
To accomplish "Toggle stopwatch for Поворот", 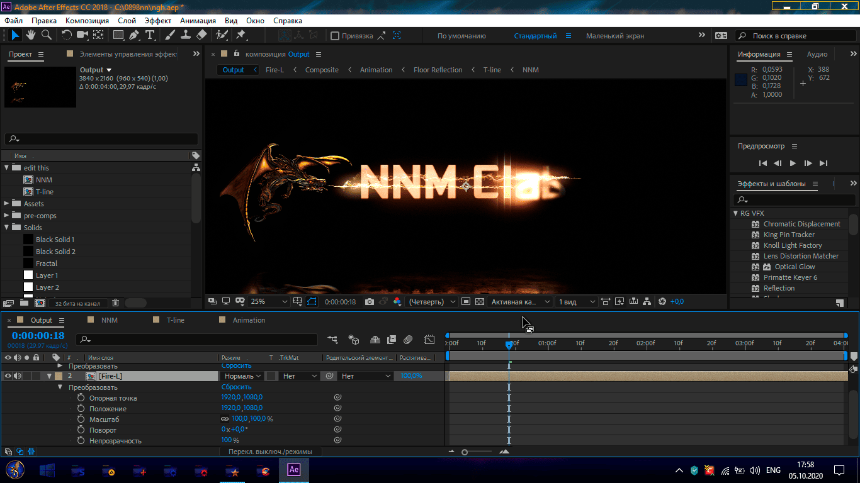I will pos(81,430).
